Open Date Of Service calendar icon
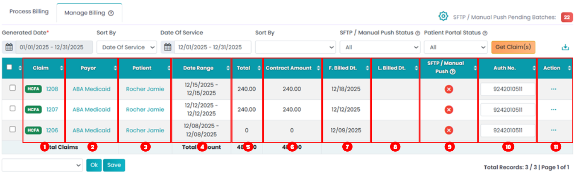The image size is (580, 176). pos(168,47)
